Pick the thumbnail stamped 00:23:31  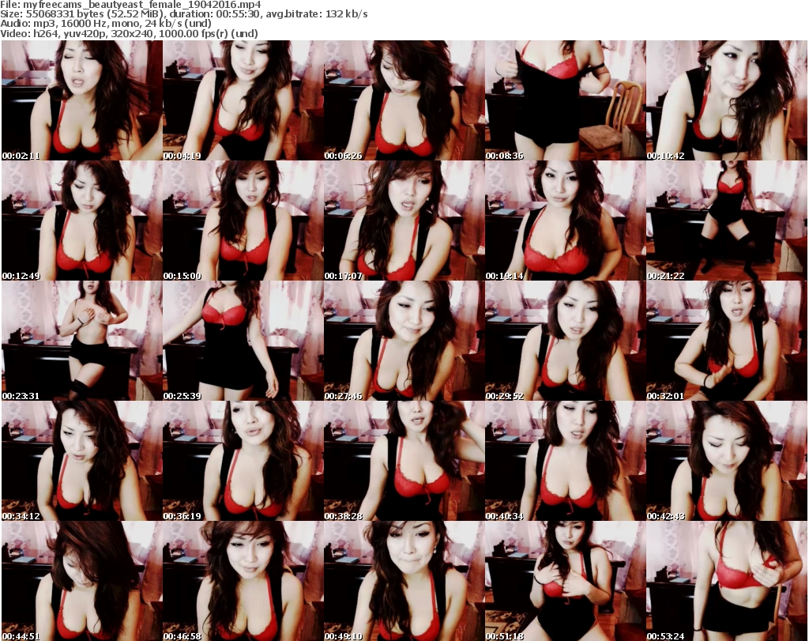pyautogui.click(x=82, y=341)
